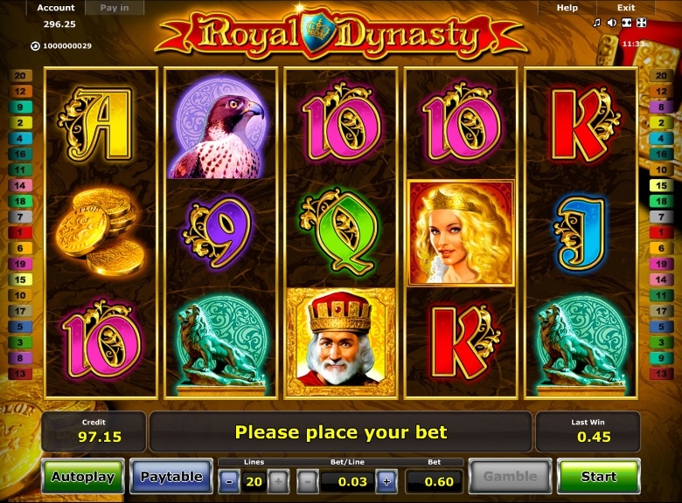Mute sound with the speaker icon
682x503 pixels.
click(x=611, y=23)
